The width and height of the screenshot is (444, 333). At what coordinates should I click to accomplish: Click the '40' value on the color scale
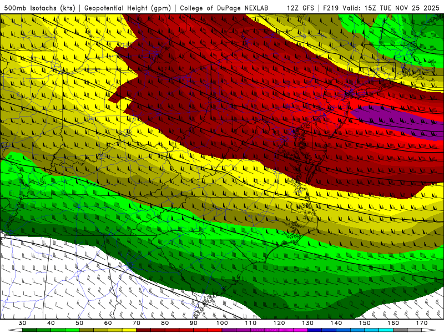click(x=51, y=323)
